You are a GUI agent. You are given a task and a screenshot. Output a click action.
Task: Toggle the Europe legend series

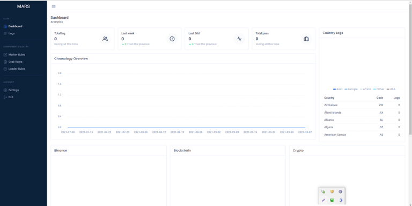click(351, 90)
